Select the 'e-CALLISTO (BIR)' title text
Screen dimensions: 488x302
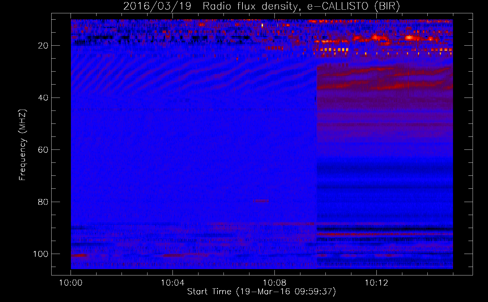click(353, 6)
